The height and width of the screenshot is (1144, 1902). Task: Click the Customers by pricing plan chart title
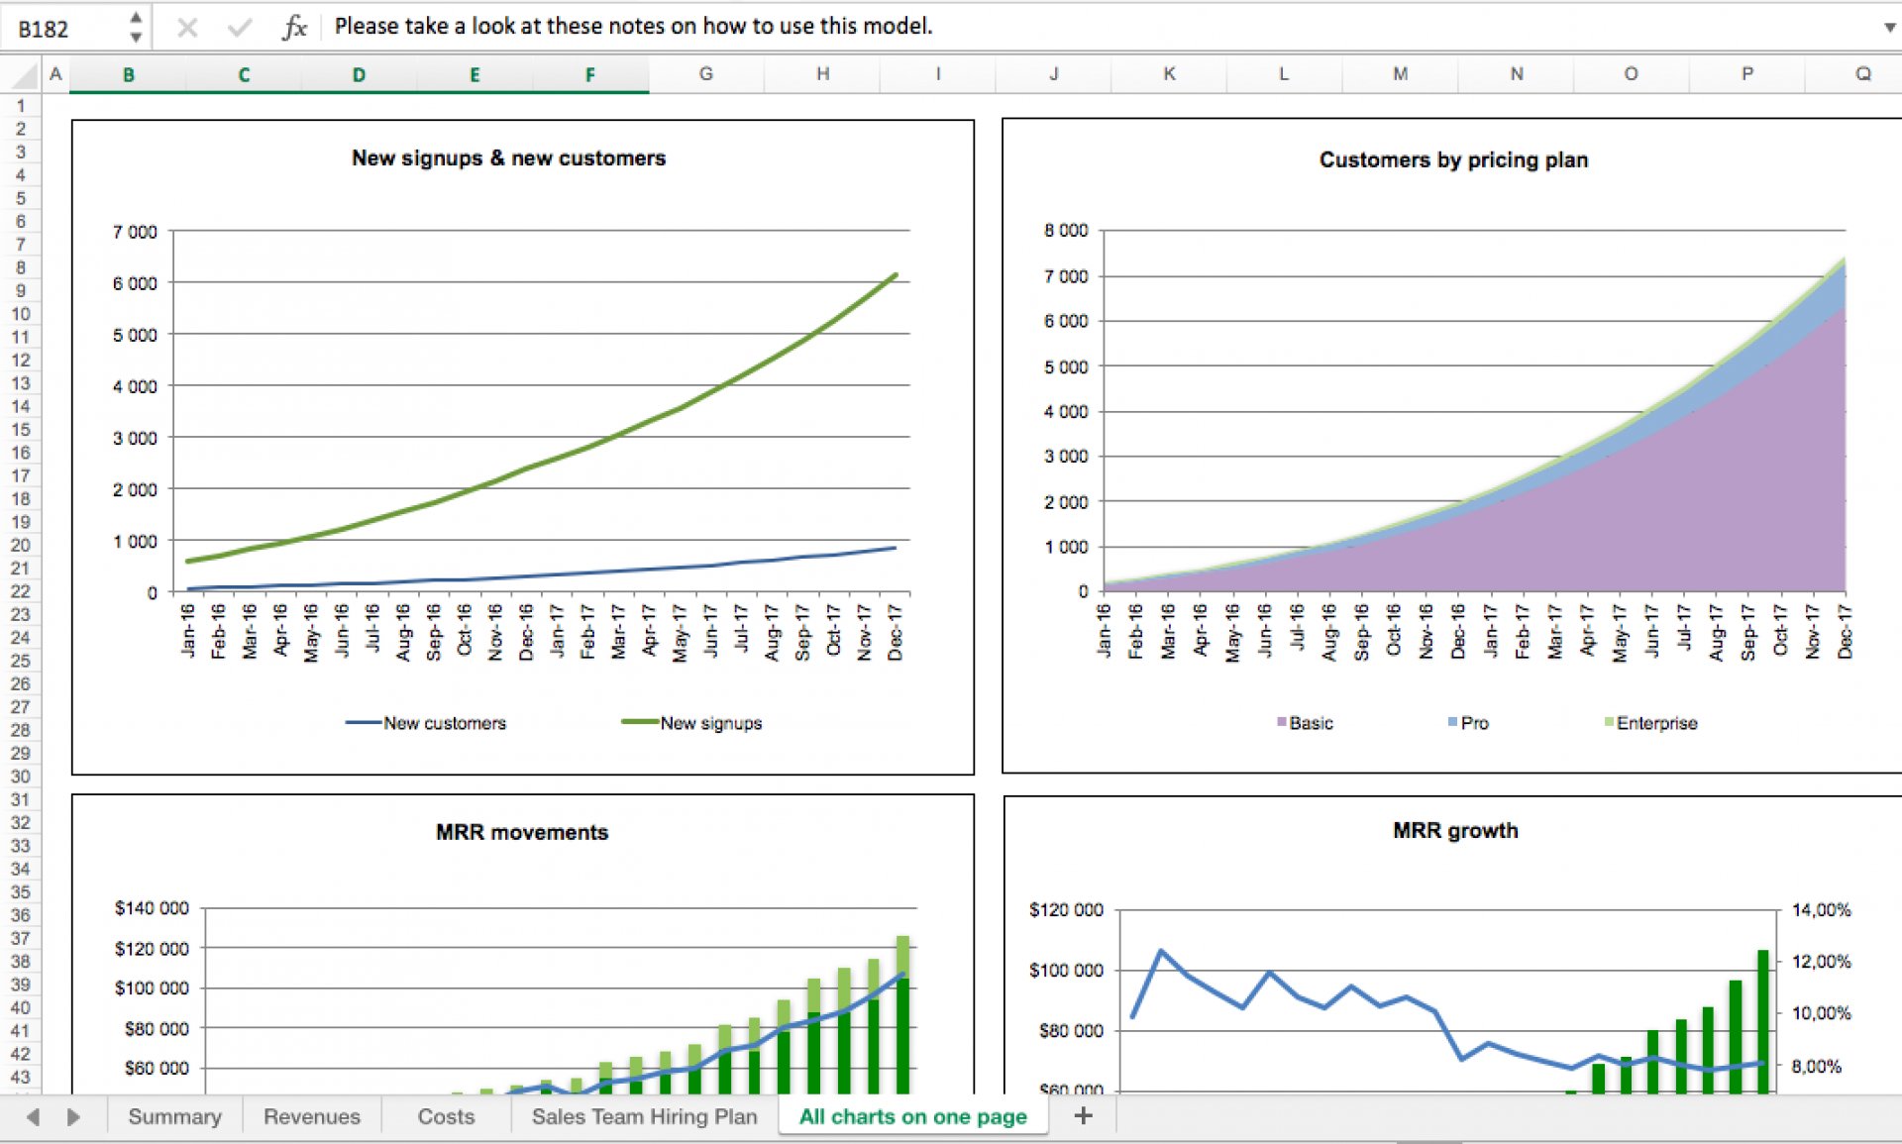1453,160
